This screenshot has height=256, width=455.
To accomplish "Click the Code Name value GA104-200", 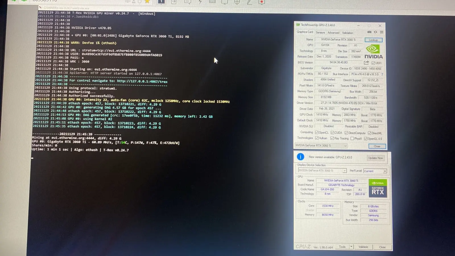I will tap(327, 189).
